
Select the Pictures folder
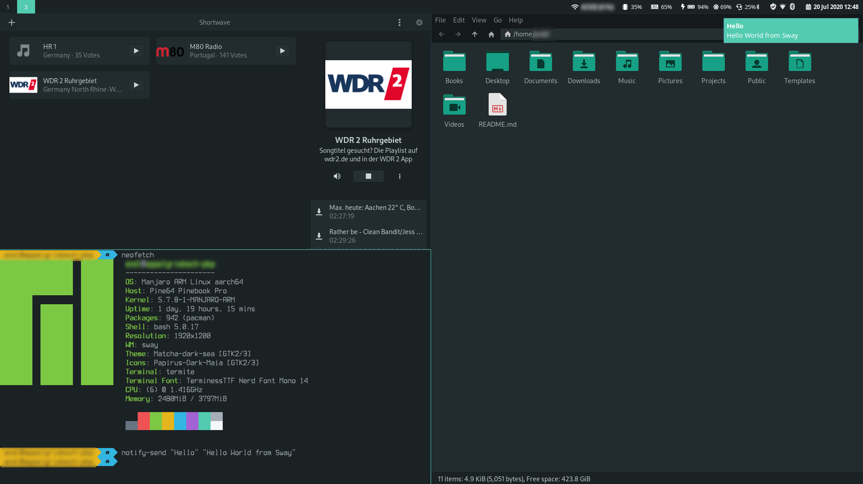[670, 67]
